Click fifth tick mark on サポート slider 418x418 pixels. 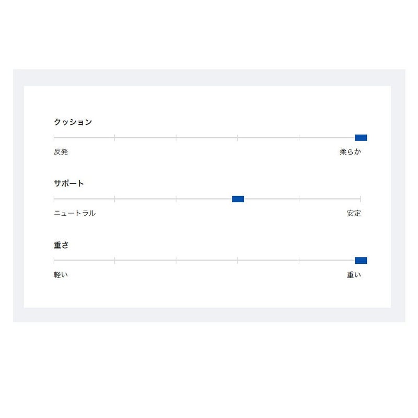click(x=299, y=199)
